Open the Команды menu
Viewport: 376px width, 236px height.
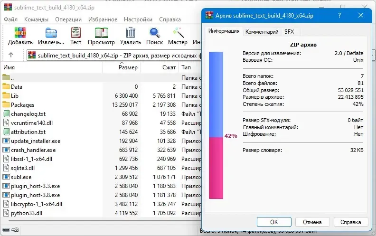36,19
